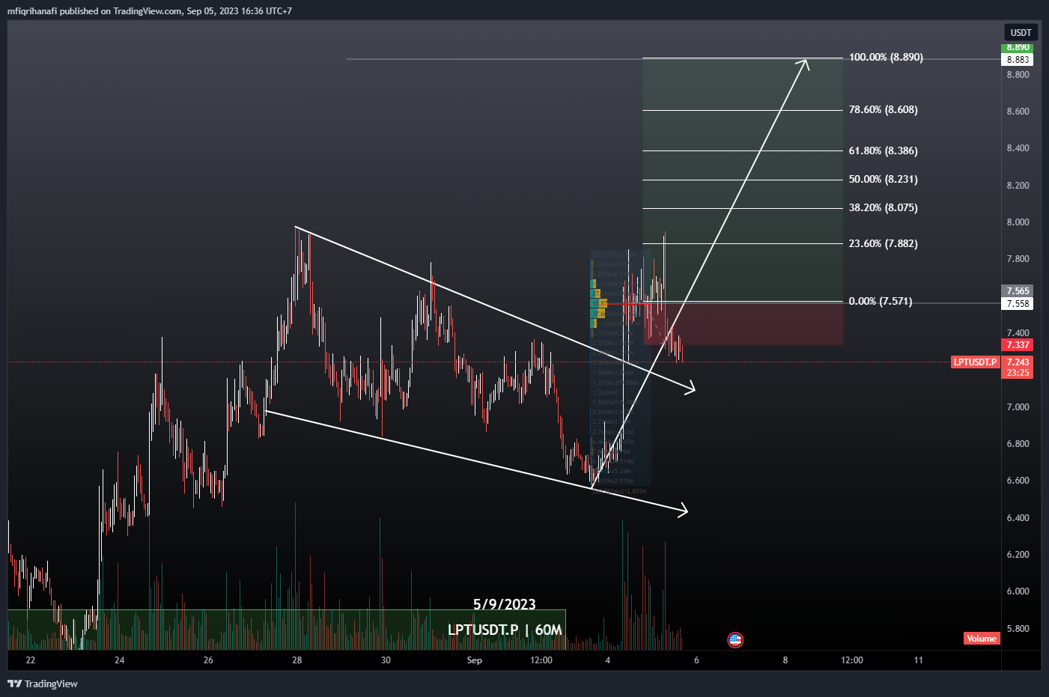The image size is (1049, 697).
Task: Click the 6.200 price scale value
Action: pos(1018,555)
